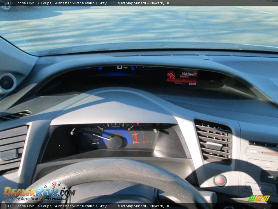The width and height of the screenshot is (278, 209).
Task: Click the DealerRevs.com logo watermark
Action: pyautogui.click(x=39, y=192)
